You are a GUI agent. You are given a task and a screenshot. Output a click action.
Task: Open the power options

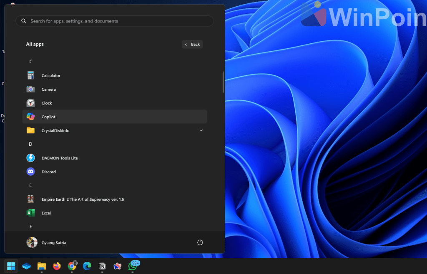(200, 242)
